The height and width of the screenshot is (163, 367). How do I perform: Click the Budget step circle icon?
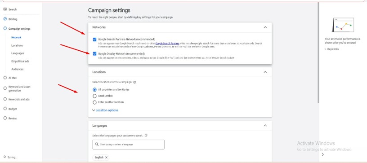point(5,109)
